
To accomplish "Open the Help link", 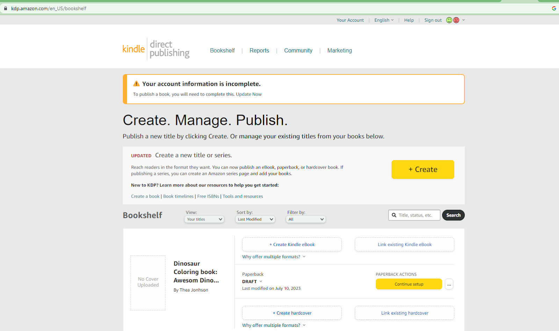I will 409,20.
